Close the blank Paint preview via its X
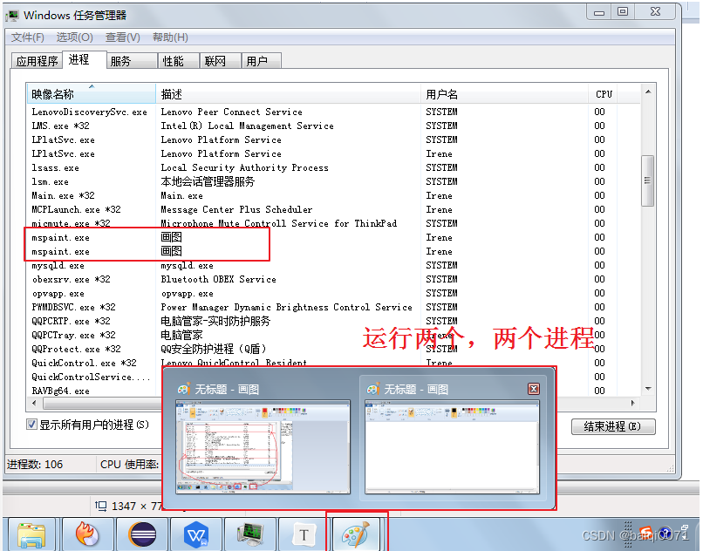 (x=534, y=389)
